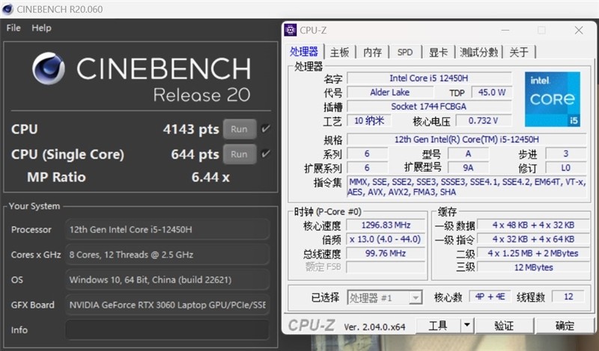Click the GFX Board field with RTX 3060
599x351 pixels.
167,305
